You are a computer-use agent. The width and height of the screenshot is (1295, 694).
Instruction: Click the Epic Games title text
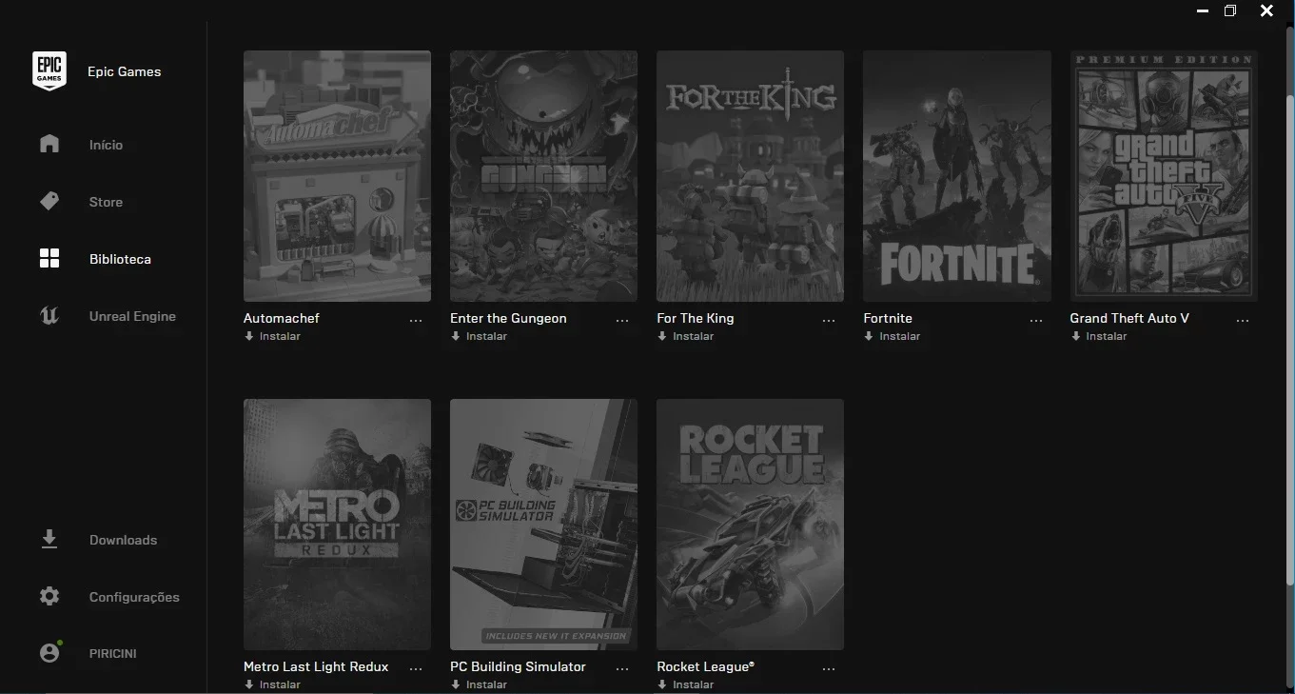124,71
